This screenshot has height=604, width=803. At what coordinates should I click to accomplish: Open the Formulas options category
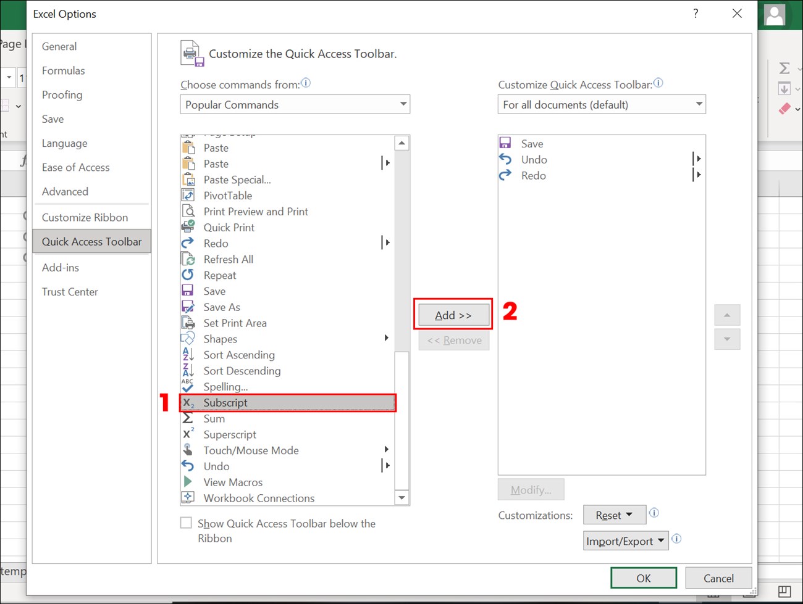tap(64, 70)
